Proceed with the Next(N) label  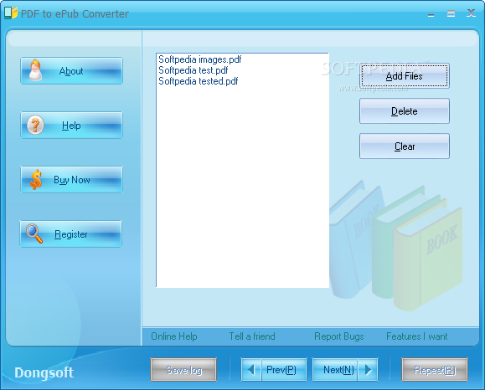tap(338, 370)
